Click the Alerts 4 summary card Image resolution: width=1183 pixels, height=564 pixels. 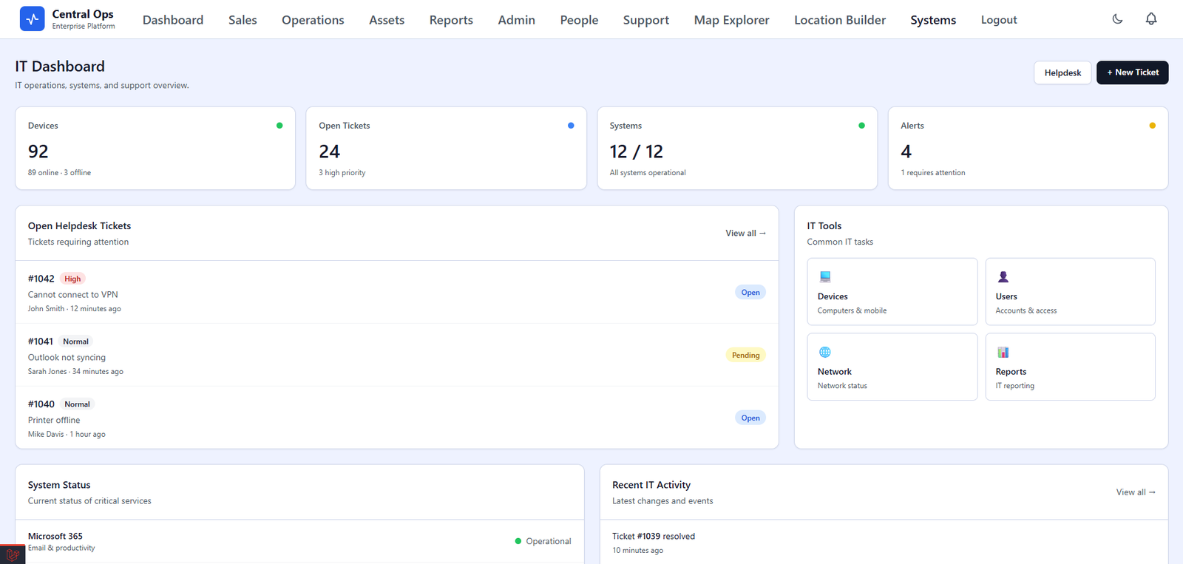(1028, 148)
